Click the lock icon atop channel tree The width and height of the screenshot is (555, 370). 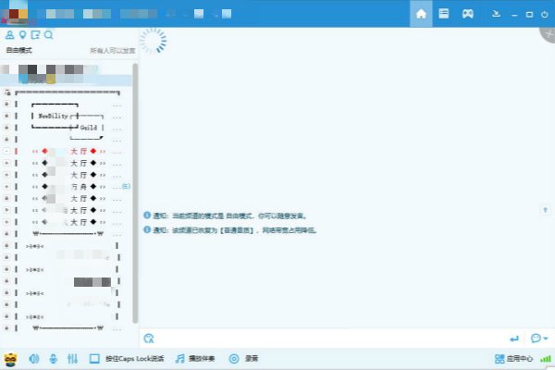(7, 92)
